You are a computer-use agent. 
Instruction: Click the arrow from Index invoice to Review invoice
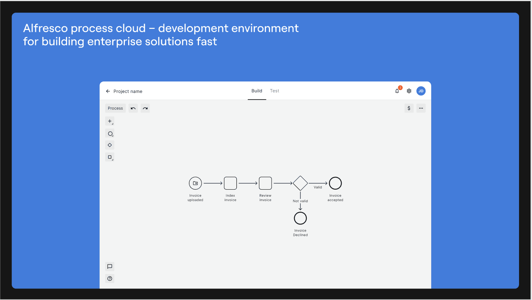coord(248,183)
